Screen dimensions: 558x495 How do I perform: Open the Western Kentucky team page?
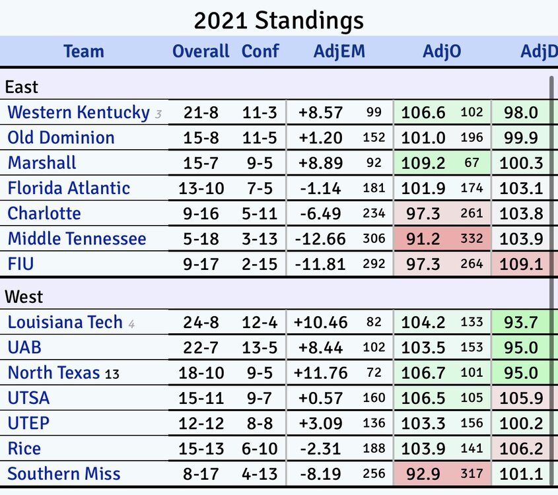click(78, 112)
